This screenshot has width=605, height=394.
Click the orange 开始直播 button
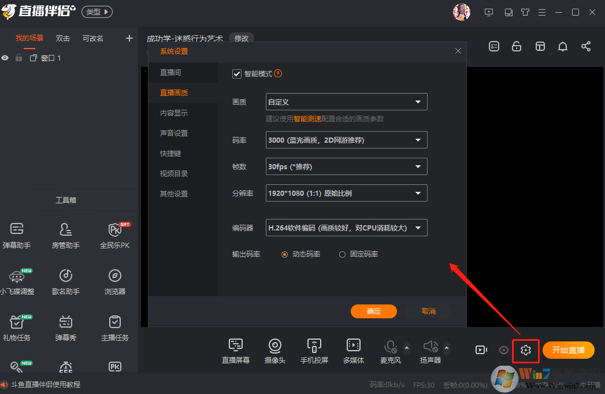coord(568,350)
